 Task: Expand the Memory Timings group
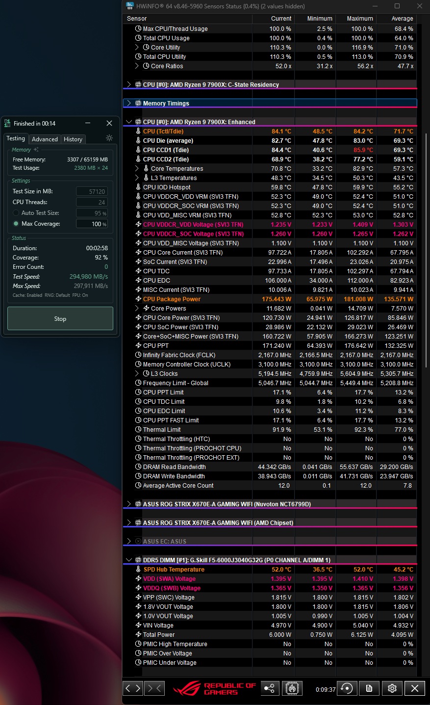click(129, 104)
